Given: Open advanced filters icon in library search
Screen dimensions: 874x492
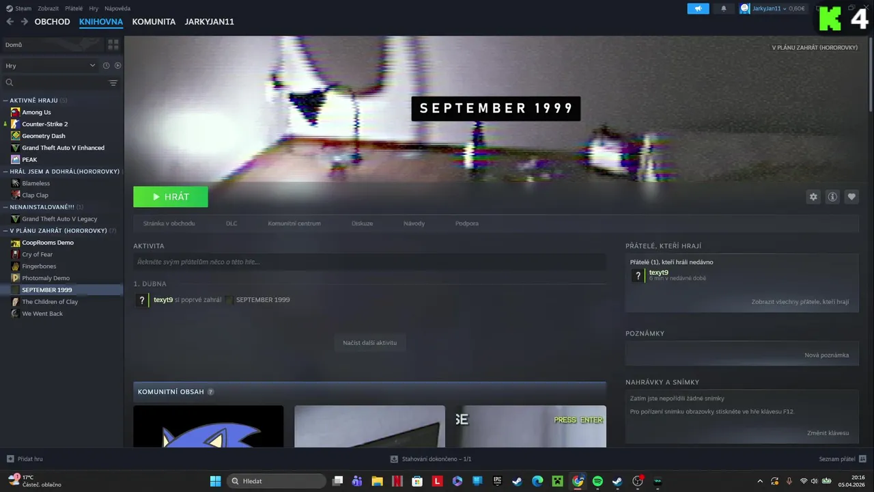Looking at the screenshot, I should 113,83.
